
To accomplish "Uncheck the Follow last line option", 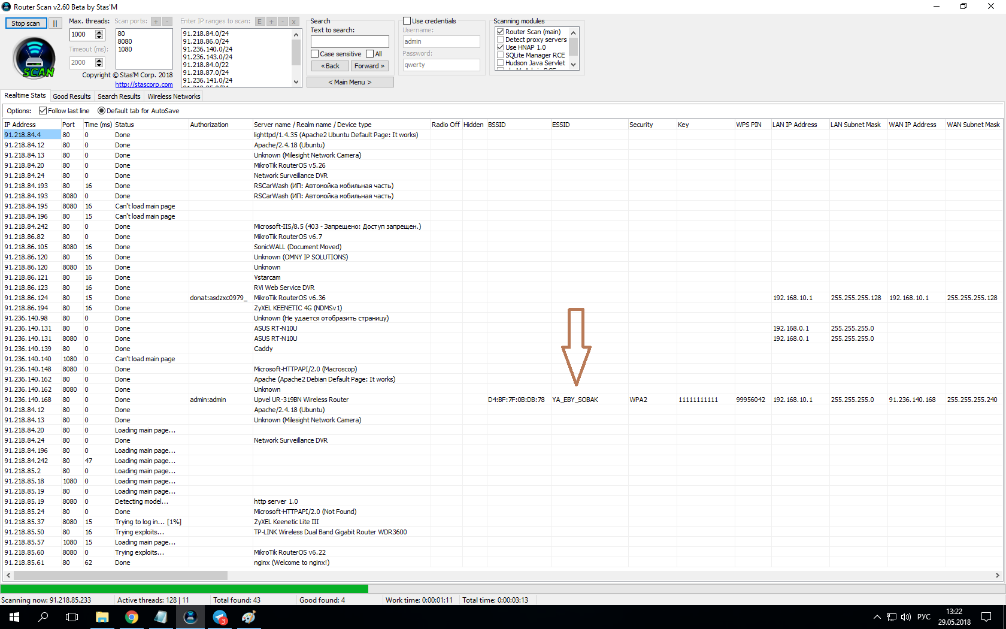I will [x=43, y=111].
